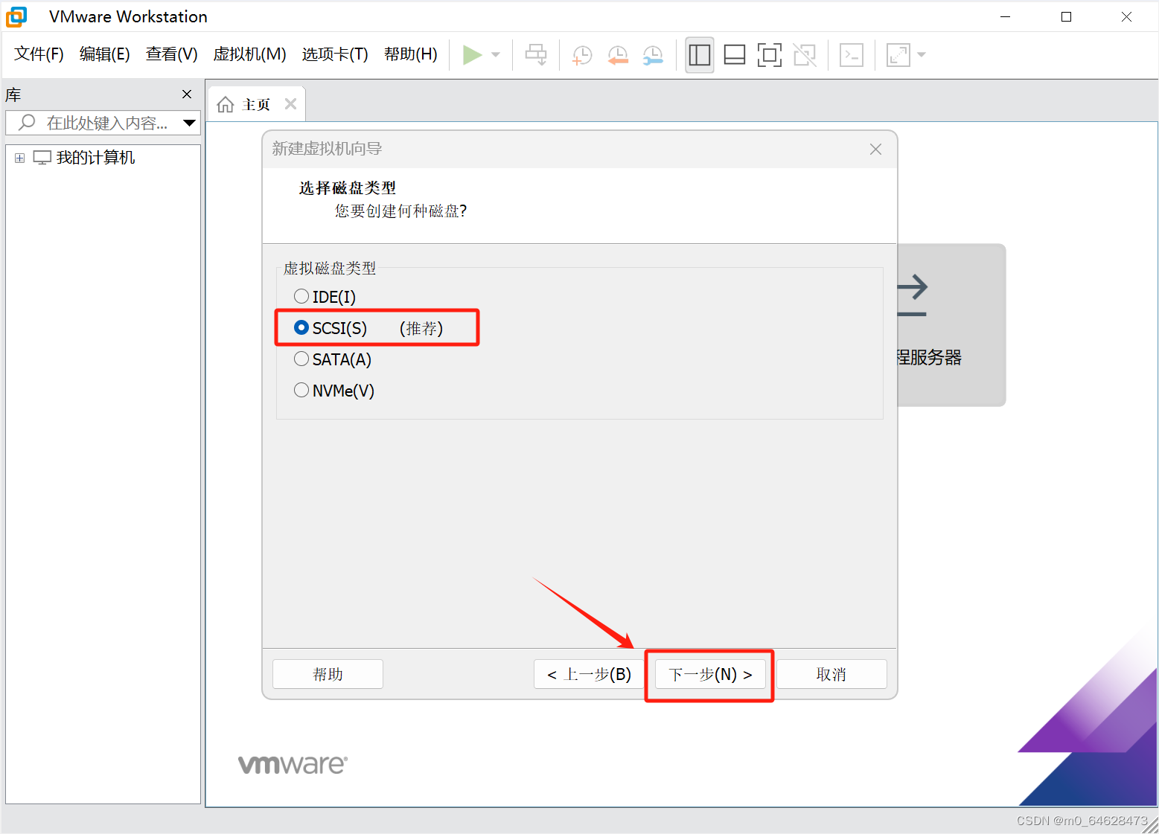Select the IDE(I) disk type radio button

point(301,296)
